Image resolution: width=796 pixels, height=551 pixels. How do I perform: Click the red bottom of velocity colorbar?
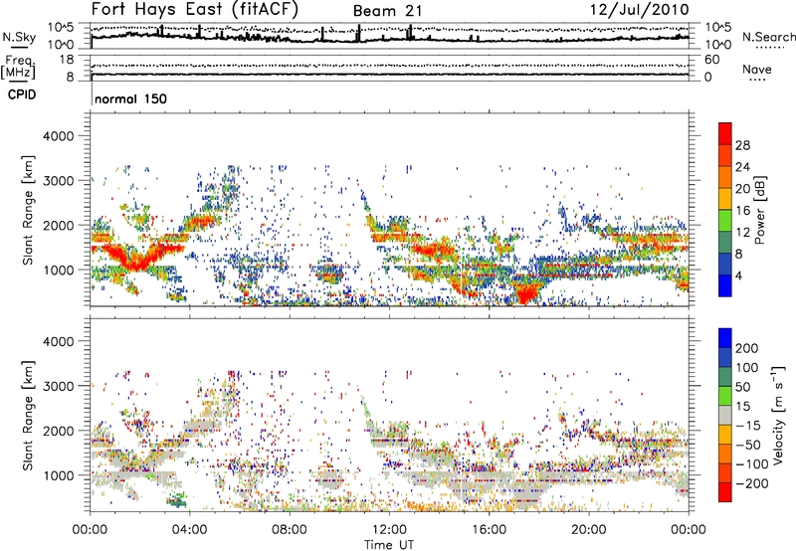click(x=725, y=492)
